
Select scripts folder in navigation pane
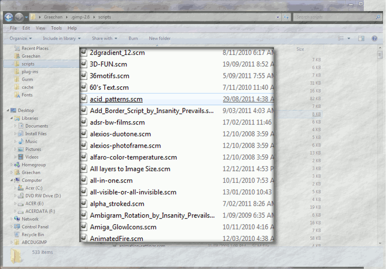[28, 64]
